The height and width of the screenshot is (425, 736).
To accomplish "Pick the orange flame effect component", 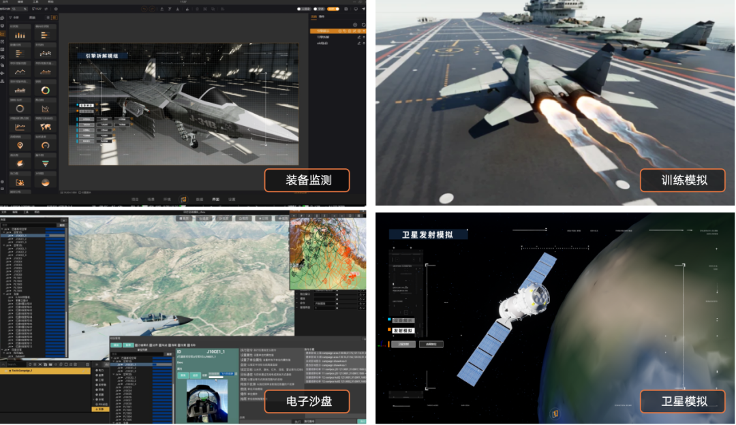I will tap(20, 163).
